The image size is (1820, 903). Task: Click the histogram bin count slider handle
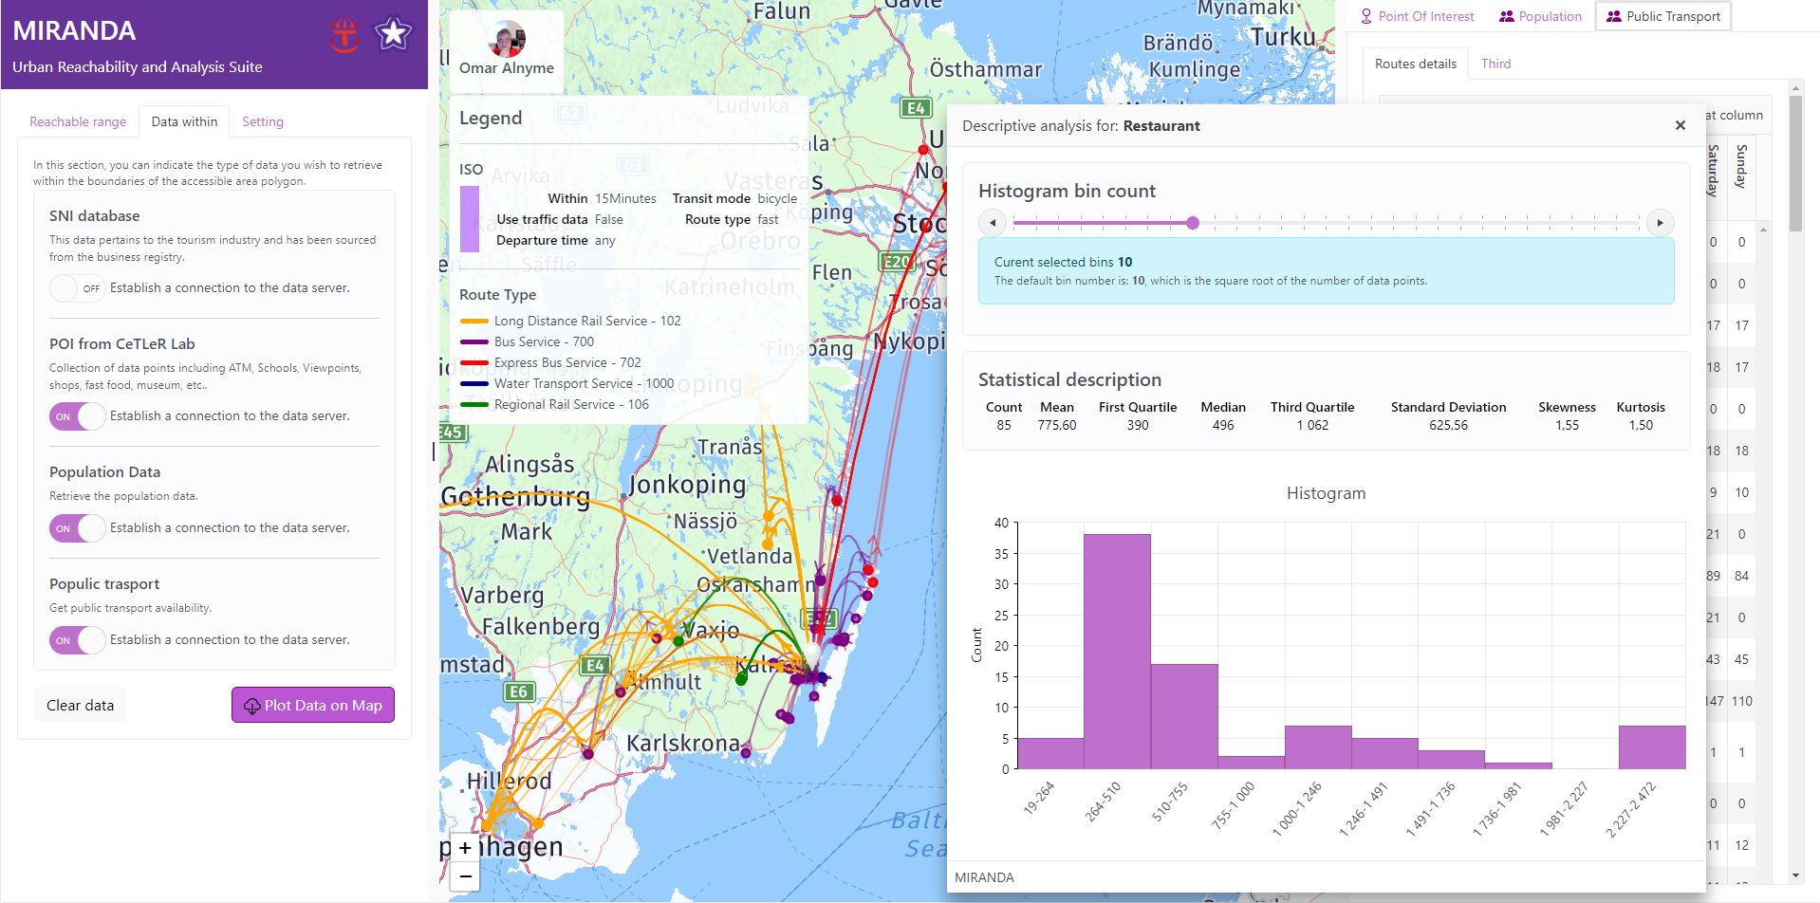point(1193,223)
